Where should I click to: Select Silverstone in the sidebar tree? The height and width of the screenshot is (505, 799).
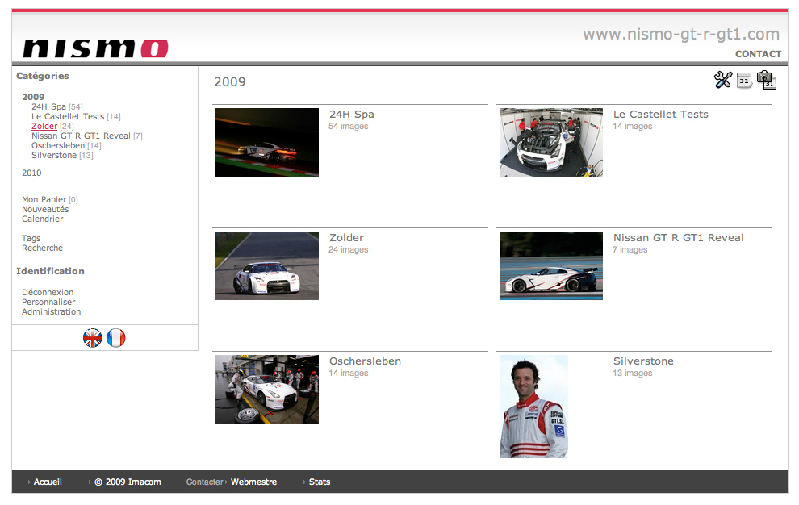click(x=54, y=155)
